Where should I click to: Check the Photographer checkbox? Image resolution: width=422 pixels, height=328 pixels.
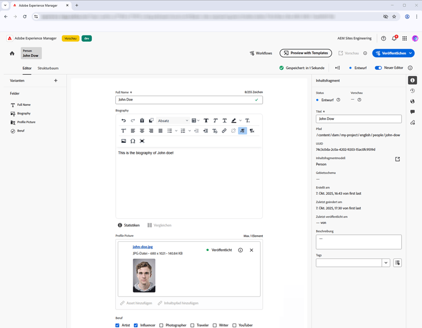161,325
